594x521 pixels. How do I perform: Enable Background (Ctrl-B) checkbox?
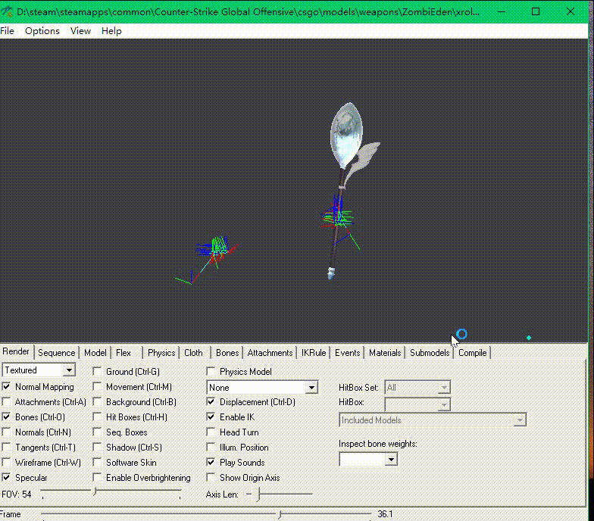pyautogui.click(x=97, y=401)
